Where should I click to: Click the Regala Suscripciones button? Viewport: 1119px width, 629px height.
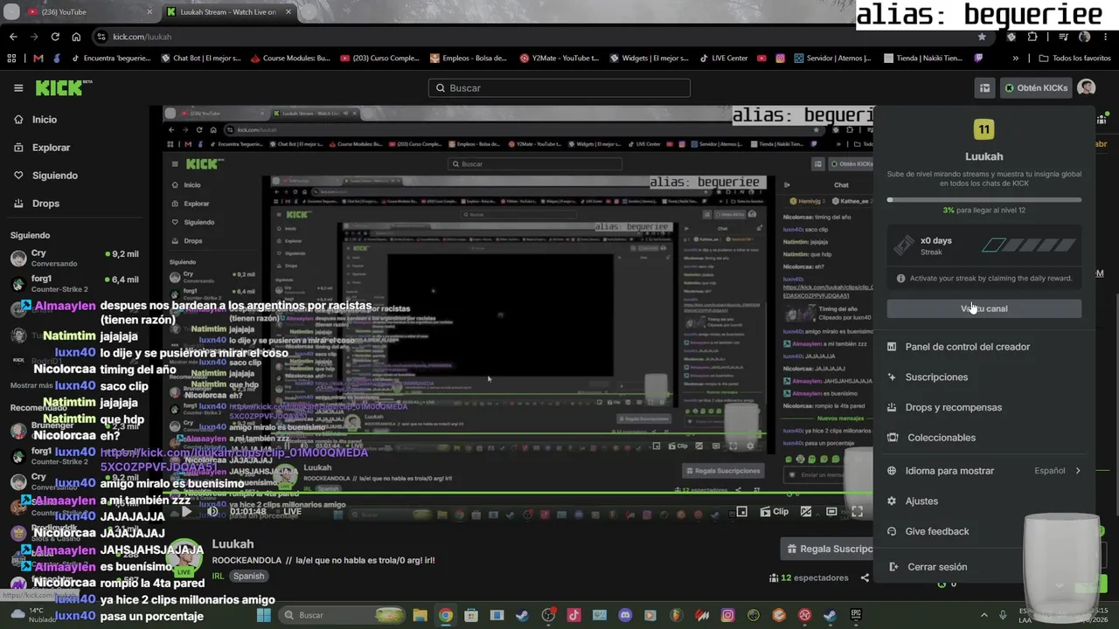pos(826,549)
